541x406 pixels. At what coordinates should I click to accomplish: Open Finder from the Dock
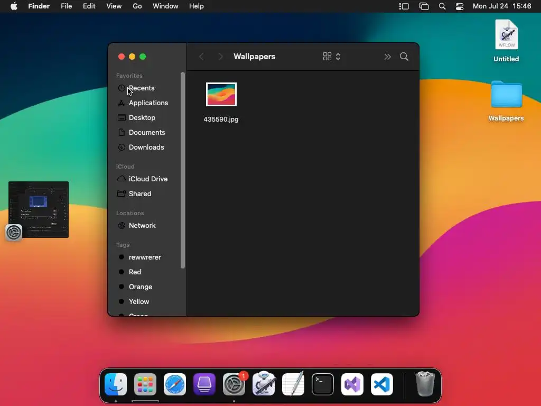116,384
